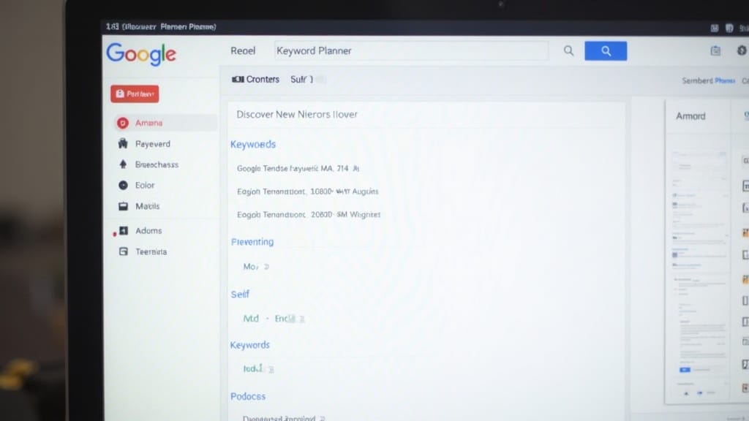Click the Matils icon
This screenshot has height=421, width=749.
coord(123,206)
